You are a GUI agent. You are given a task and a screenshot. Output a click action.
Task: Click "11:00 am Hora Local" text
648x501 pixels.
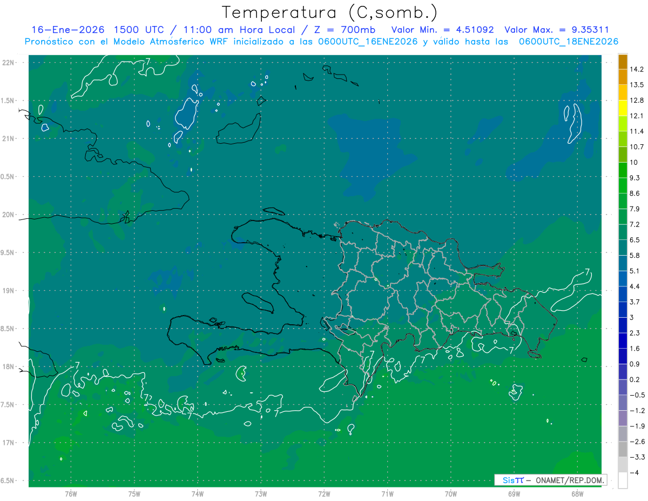239,30
